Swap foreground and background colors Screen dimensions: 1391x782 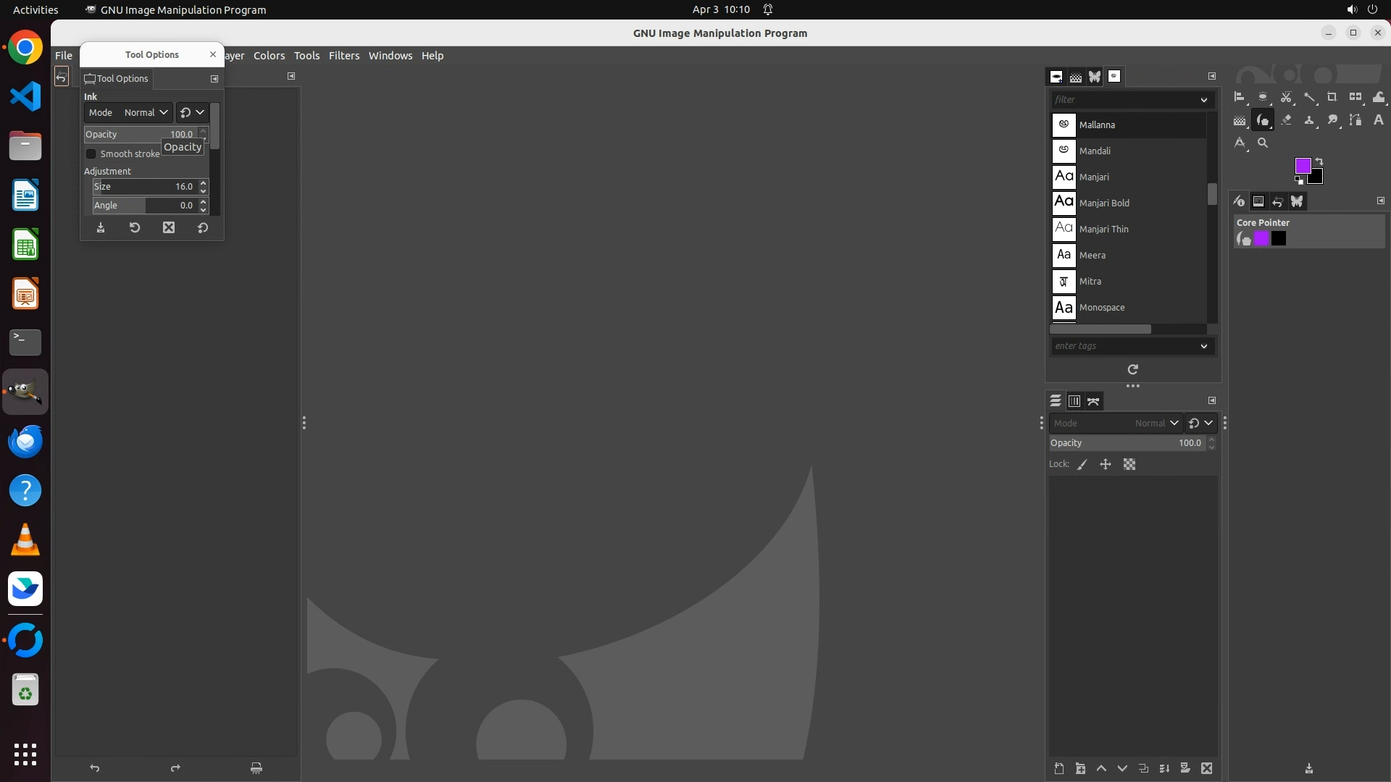(x=1319, y=161)
